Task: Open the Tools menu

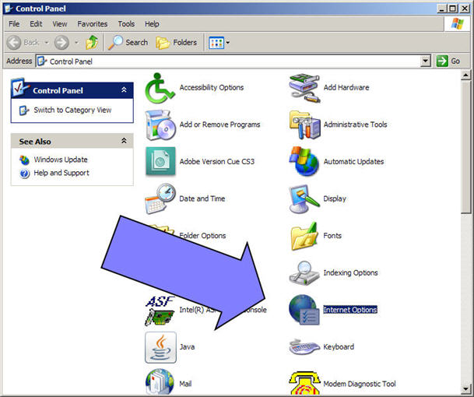Action: click(x=126, y=24)
